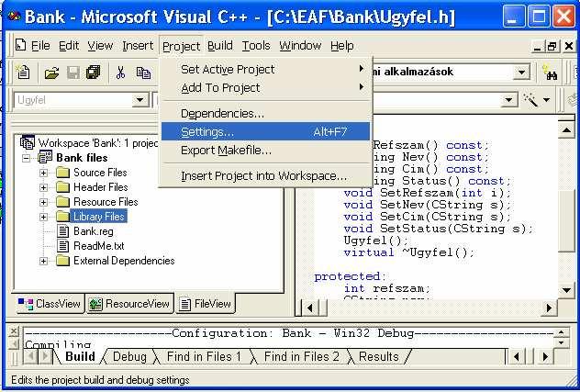Image resolution: width=580 pixels, height=392 pixels.
Task: Click the WizardBar wand action icon
Action: (530, 99)
